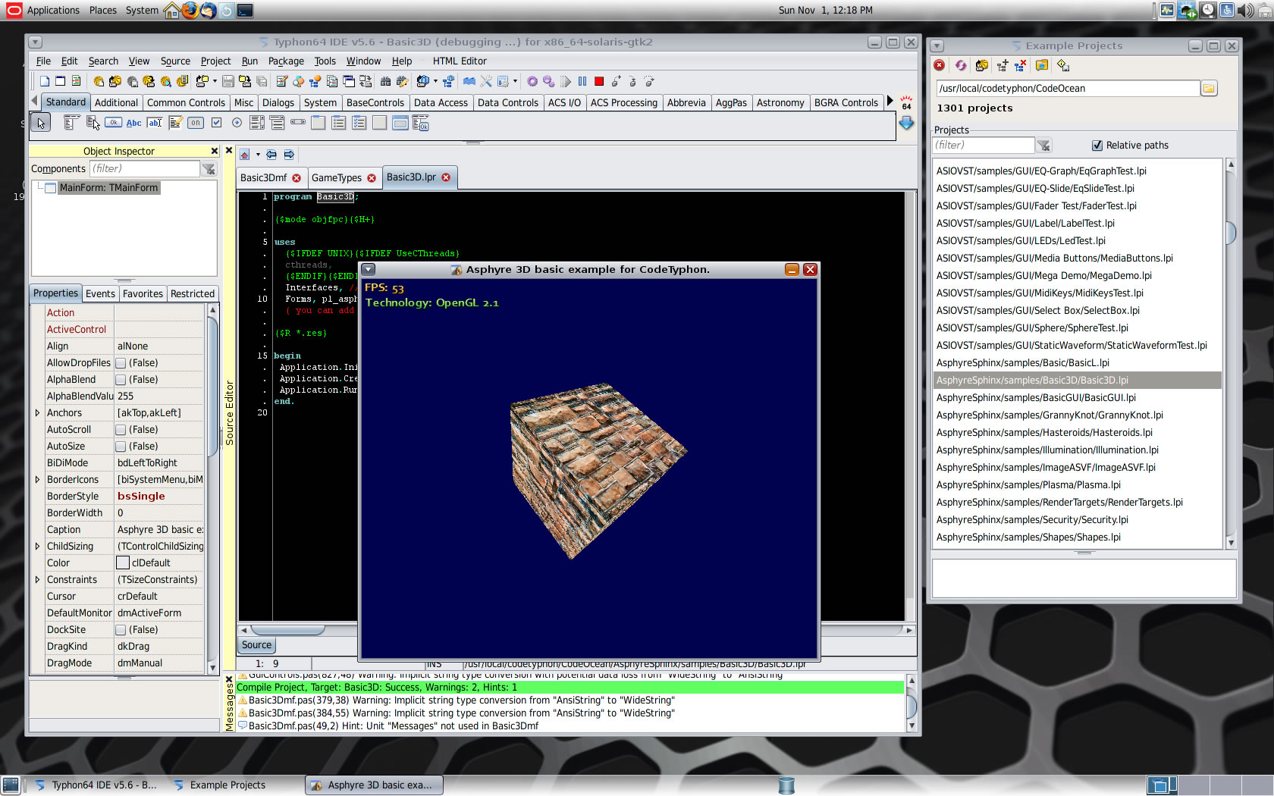The height and width of the screenshot is (796, 1274).
Task: Click the binoculars Find icon
Action: pos(385,81)
